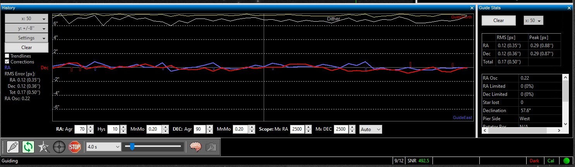Click the red 'Dec' legend label
The width and height of the screenshot is (575, 167).
coord(45,68)
